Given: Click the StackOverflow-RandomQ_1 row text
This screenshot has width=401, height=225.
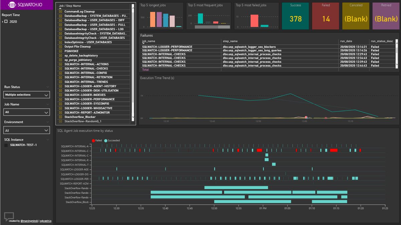Looking at the screenshot, I should click(83, 121).
